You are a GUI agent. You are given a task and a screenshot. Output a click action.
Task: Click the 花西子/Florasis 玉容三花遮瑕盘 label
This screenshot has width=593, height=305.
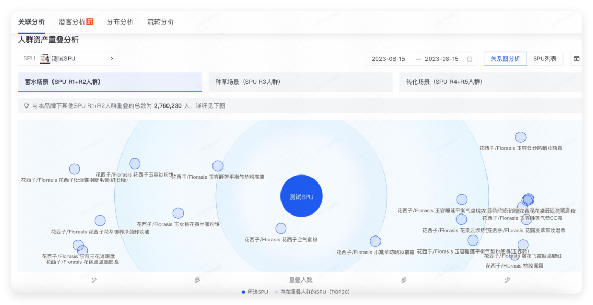pos(78,256)
